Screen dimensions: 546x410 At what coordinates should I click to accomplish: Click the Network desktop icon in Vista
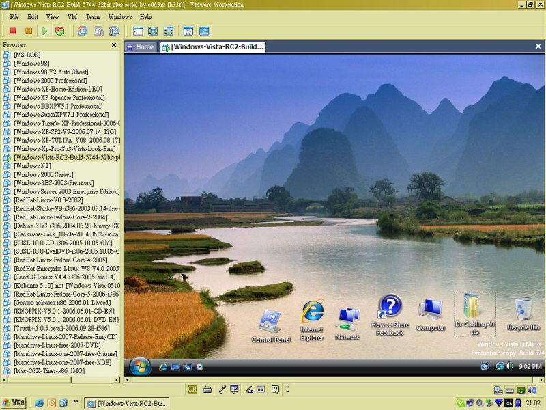click(347, 323)
